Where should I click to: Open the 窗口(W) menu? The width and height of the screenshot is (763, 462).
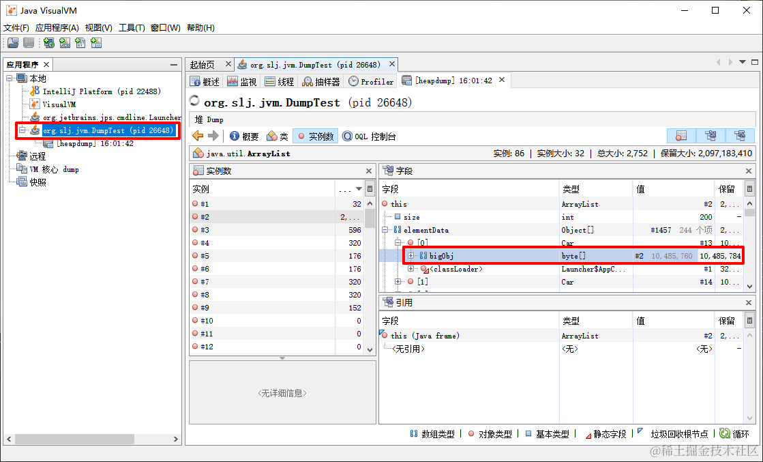pyautogui.click(x=166, y=28)
